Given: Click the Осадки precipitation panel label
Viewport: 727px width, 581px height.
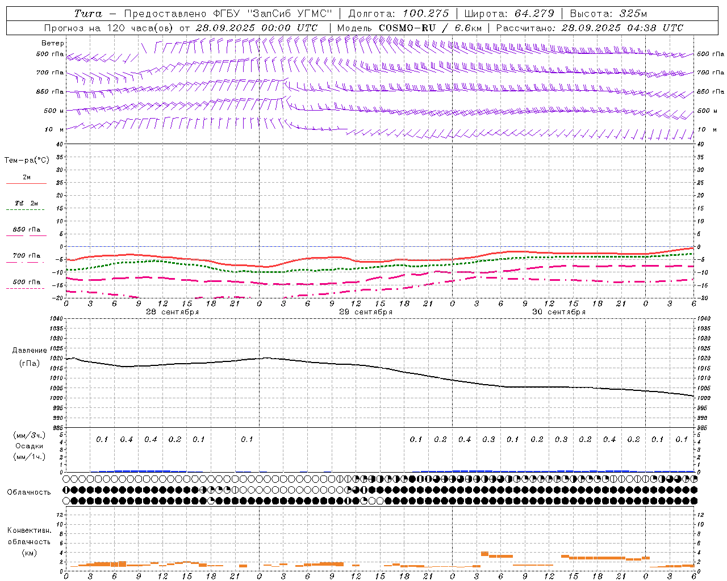Looking at the screenshot, I should pyautogui.click(x=30, y=446).
